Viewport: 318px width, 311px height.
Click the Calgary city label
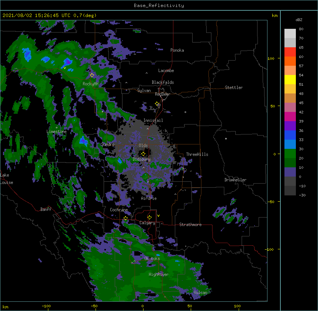click(x=147, y=223)
